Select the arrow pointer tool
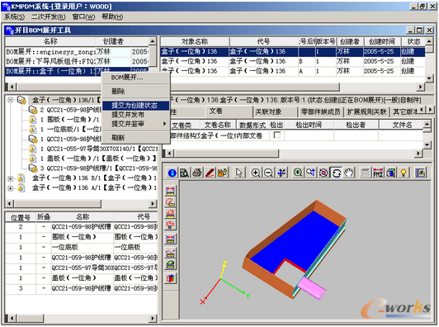Image resolution: width=439 pixels, height=327 pixels. [238, 173]
